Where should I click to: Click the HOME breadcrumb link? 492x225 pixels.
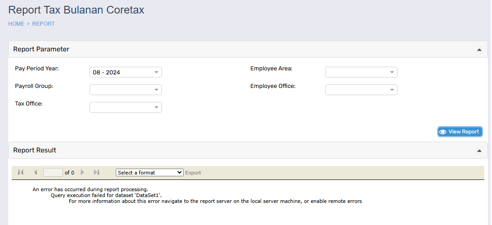coord(16,24)
